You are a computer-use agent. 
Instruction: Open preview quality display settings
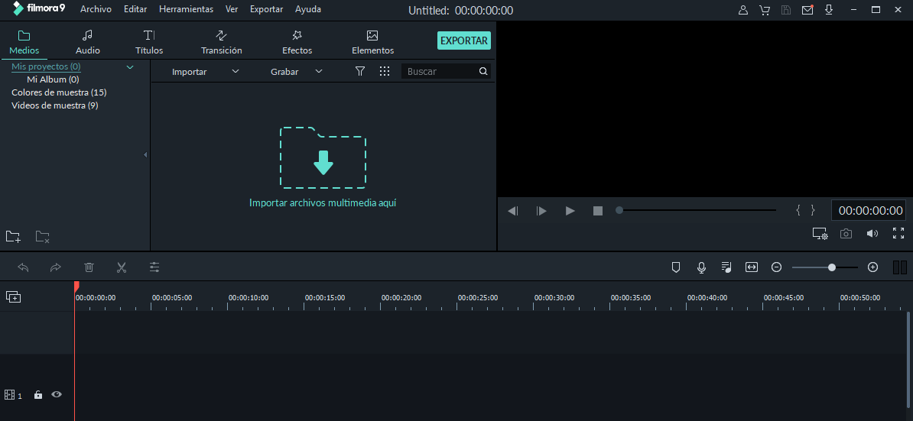(x=820, y=234)
